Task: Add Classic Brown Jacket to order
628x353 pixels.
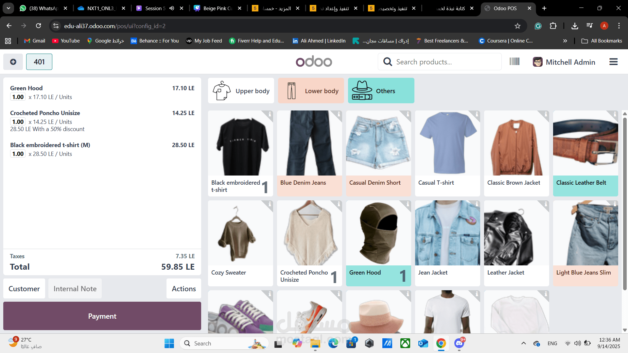Action: [x=516, y=153]
